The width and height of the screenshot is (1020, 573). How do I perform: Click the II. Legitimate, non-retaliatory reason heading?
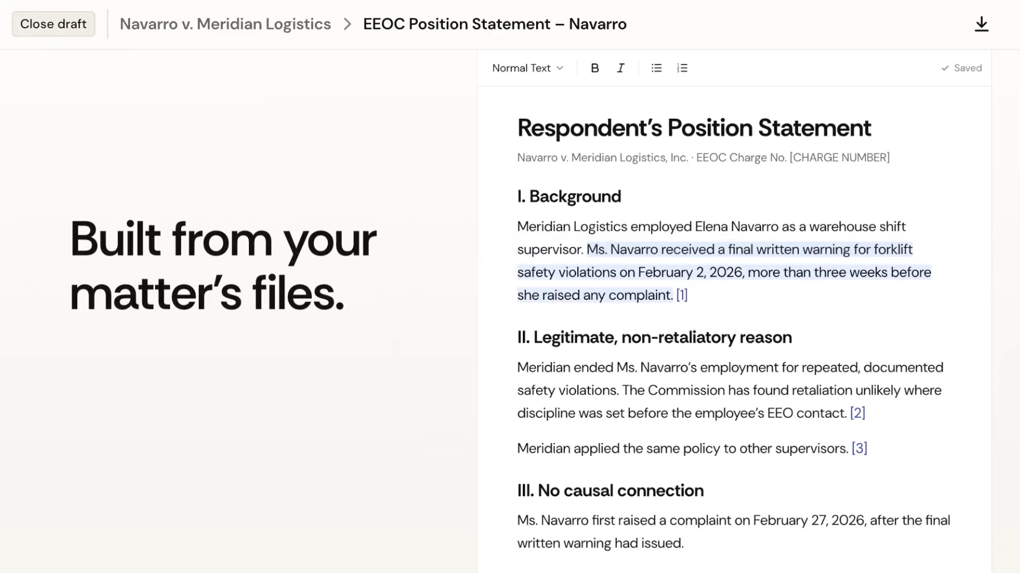[x=654, y=337]
